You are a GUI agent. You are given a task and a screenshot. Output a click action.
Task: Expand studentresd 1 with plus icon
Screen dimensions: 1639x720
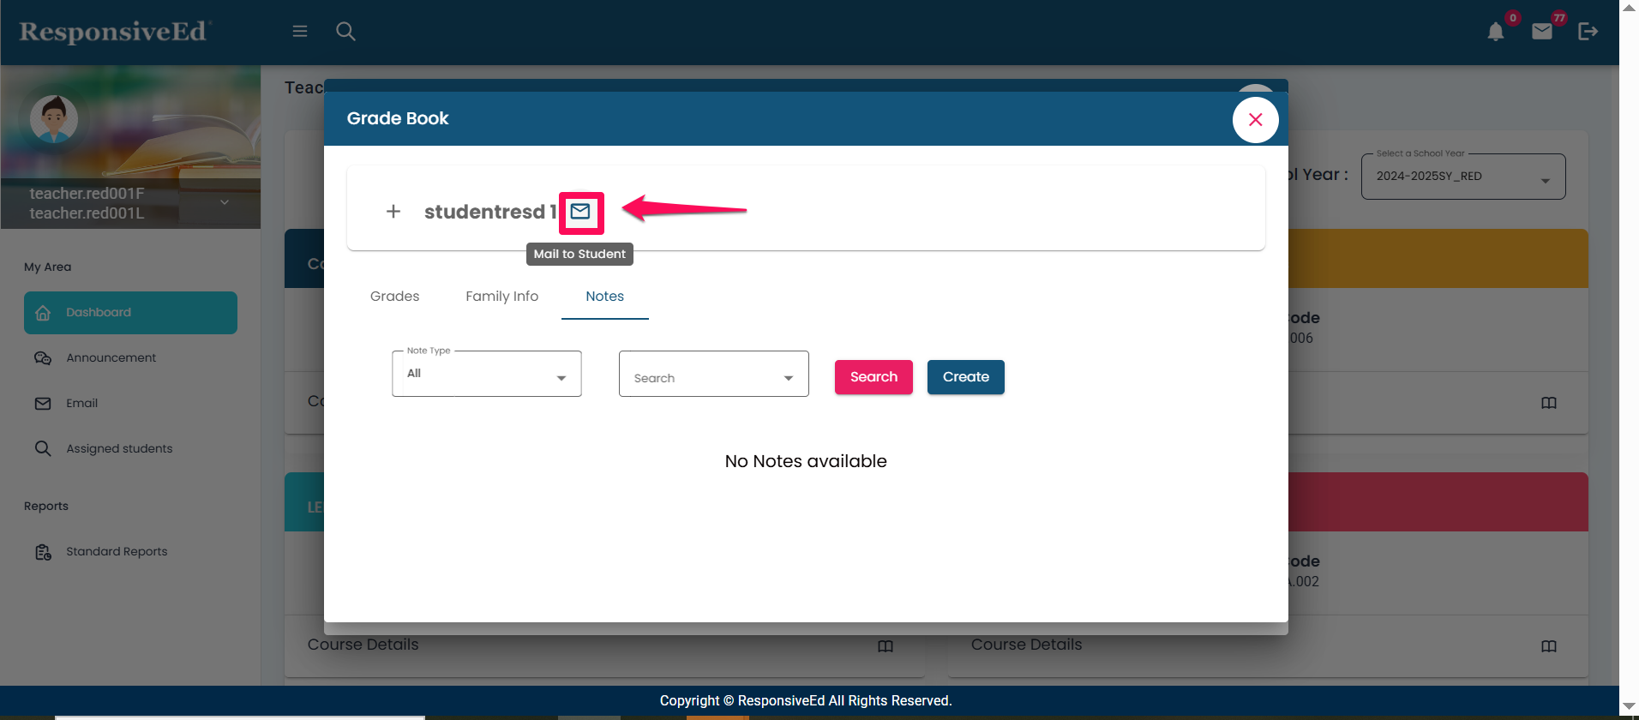pos(393,212)
